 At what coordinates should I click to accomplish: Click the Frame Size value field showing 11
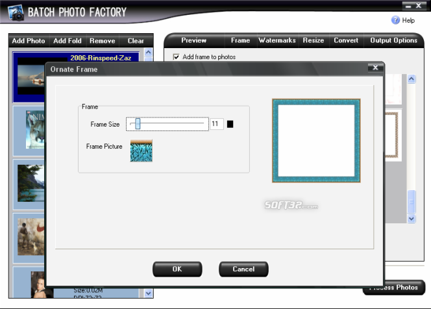coord(217,124)
